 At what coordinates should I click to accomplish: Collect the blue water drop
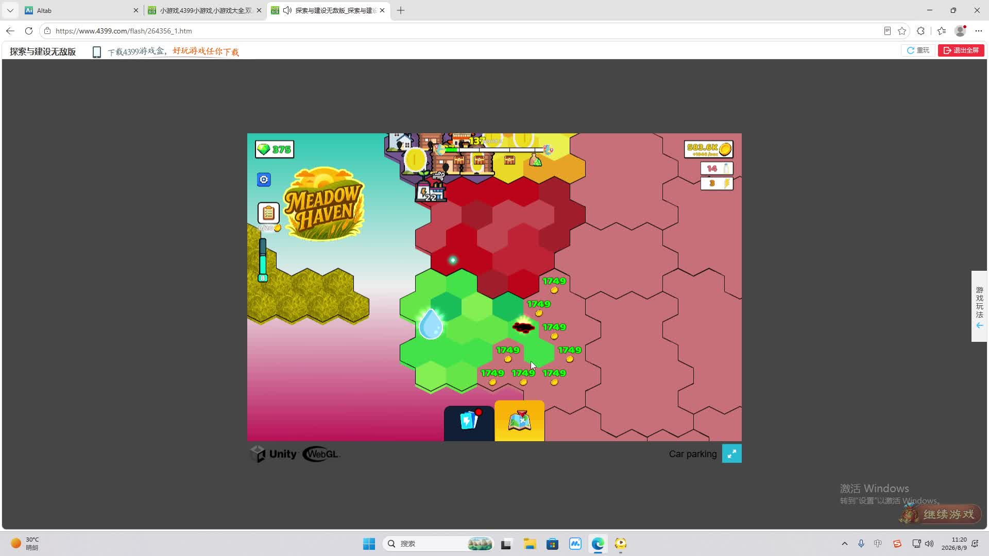pos(431,324)
